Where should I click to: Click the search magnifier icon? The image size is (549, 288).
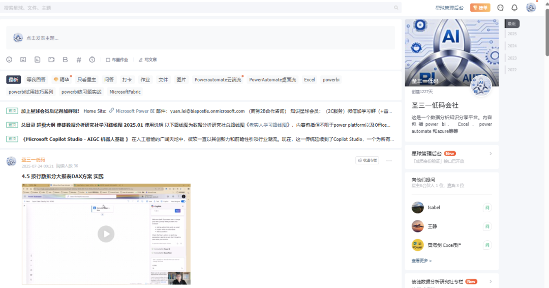pyautogui.click(x=396, y=8)
